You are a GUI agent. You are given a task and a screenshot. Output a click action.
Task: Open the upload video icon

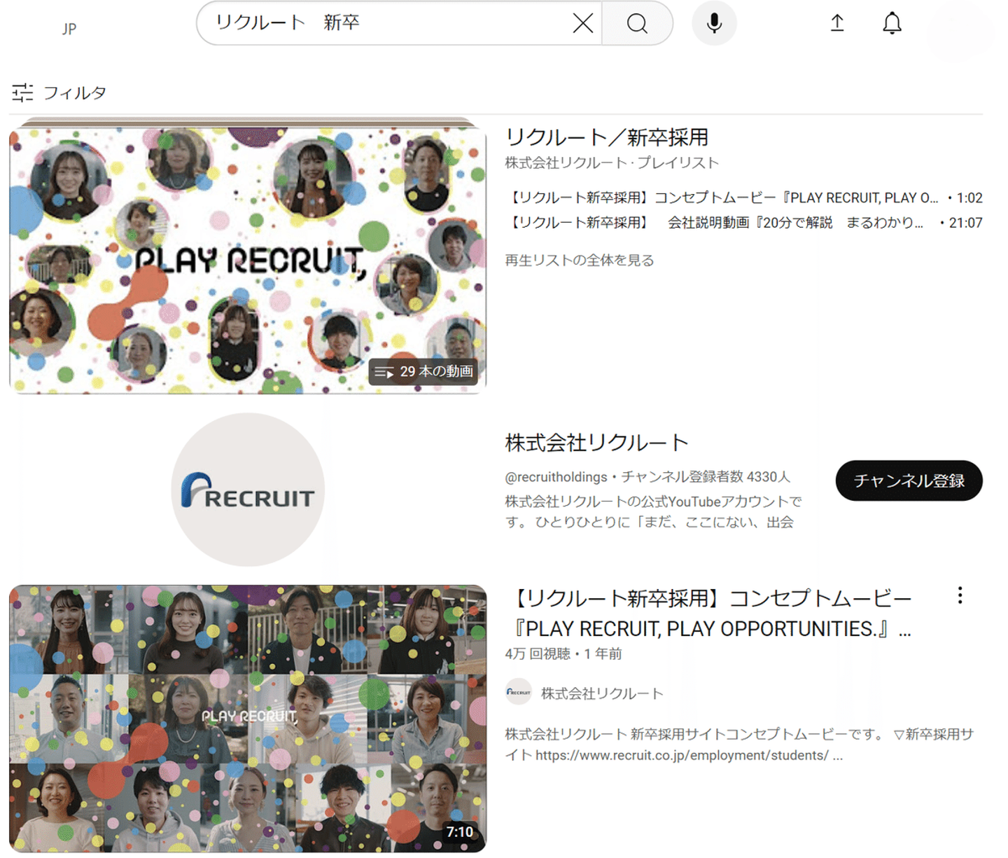[837, 23]
